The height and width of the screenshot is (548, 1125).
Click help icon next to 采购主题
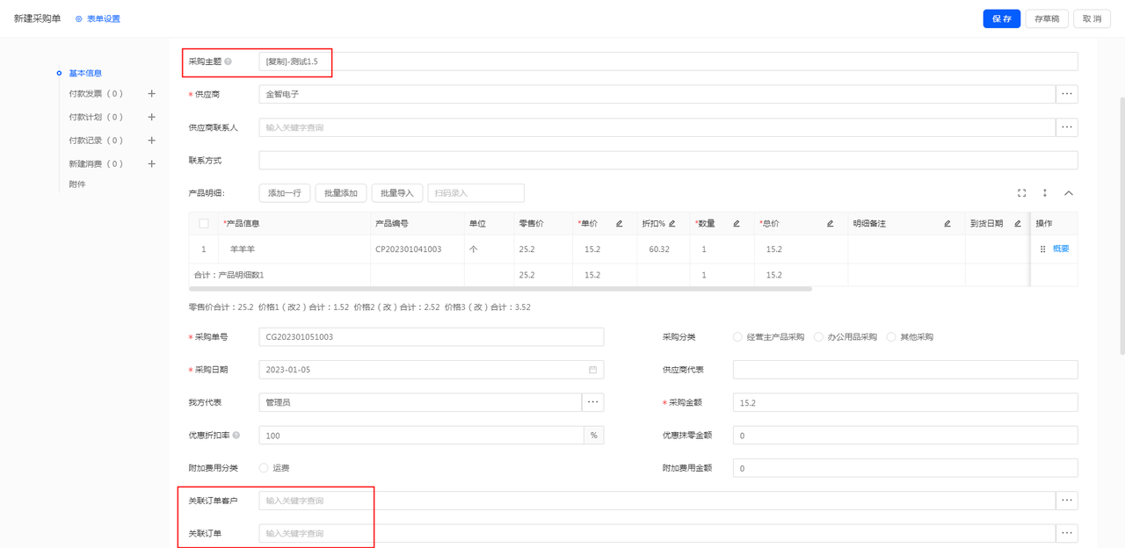tap(228, 61)
